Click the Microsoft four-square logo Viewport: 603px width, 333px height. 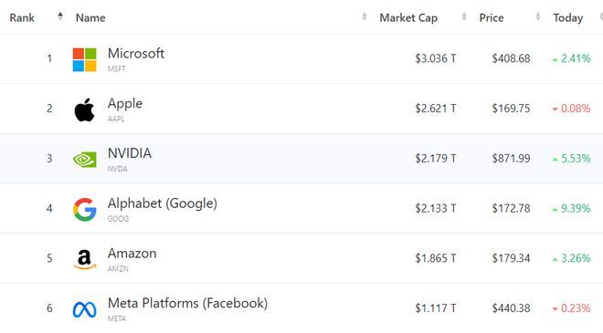85,59
